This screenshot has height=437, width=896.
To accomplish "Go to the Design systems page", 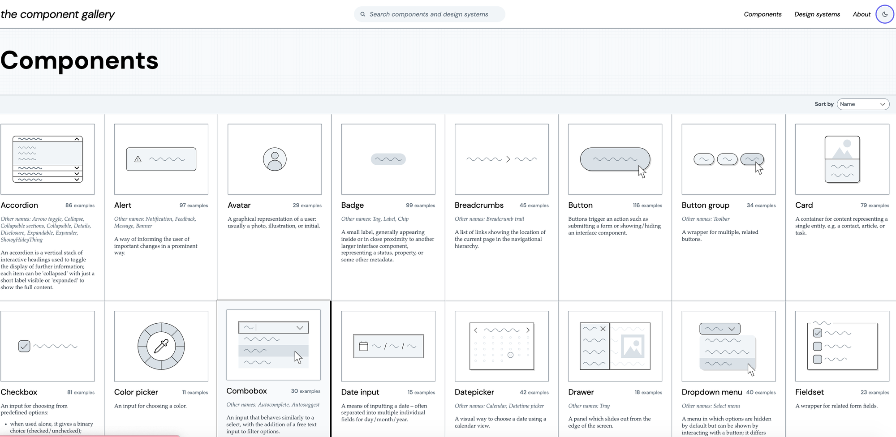I will [817, 14].
